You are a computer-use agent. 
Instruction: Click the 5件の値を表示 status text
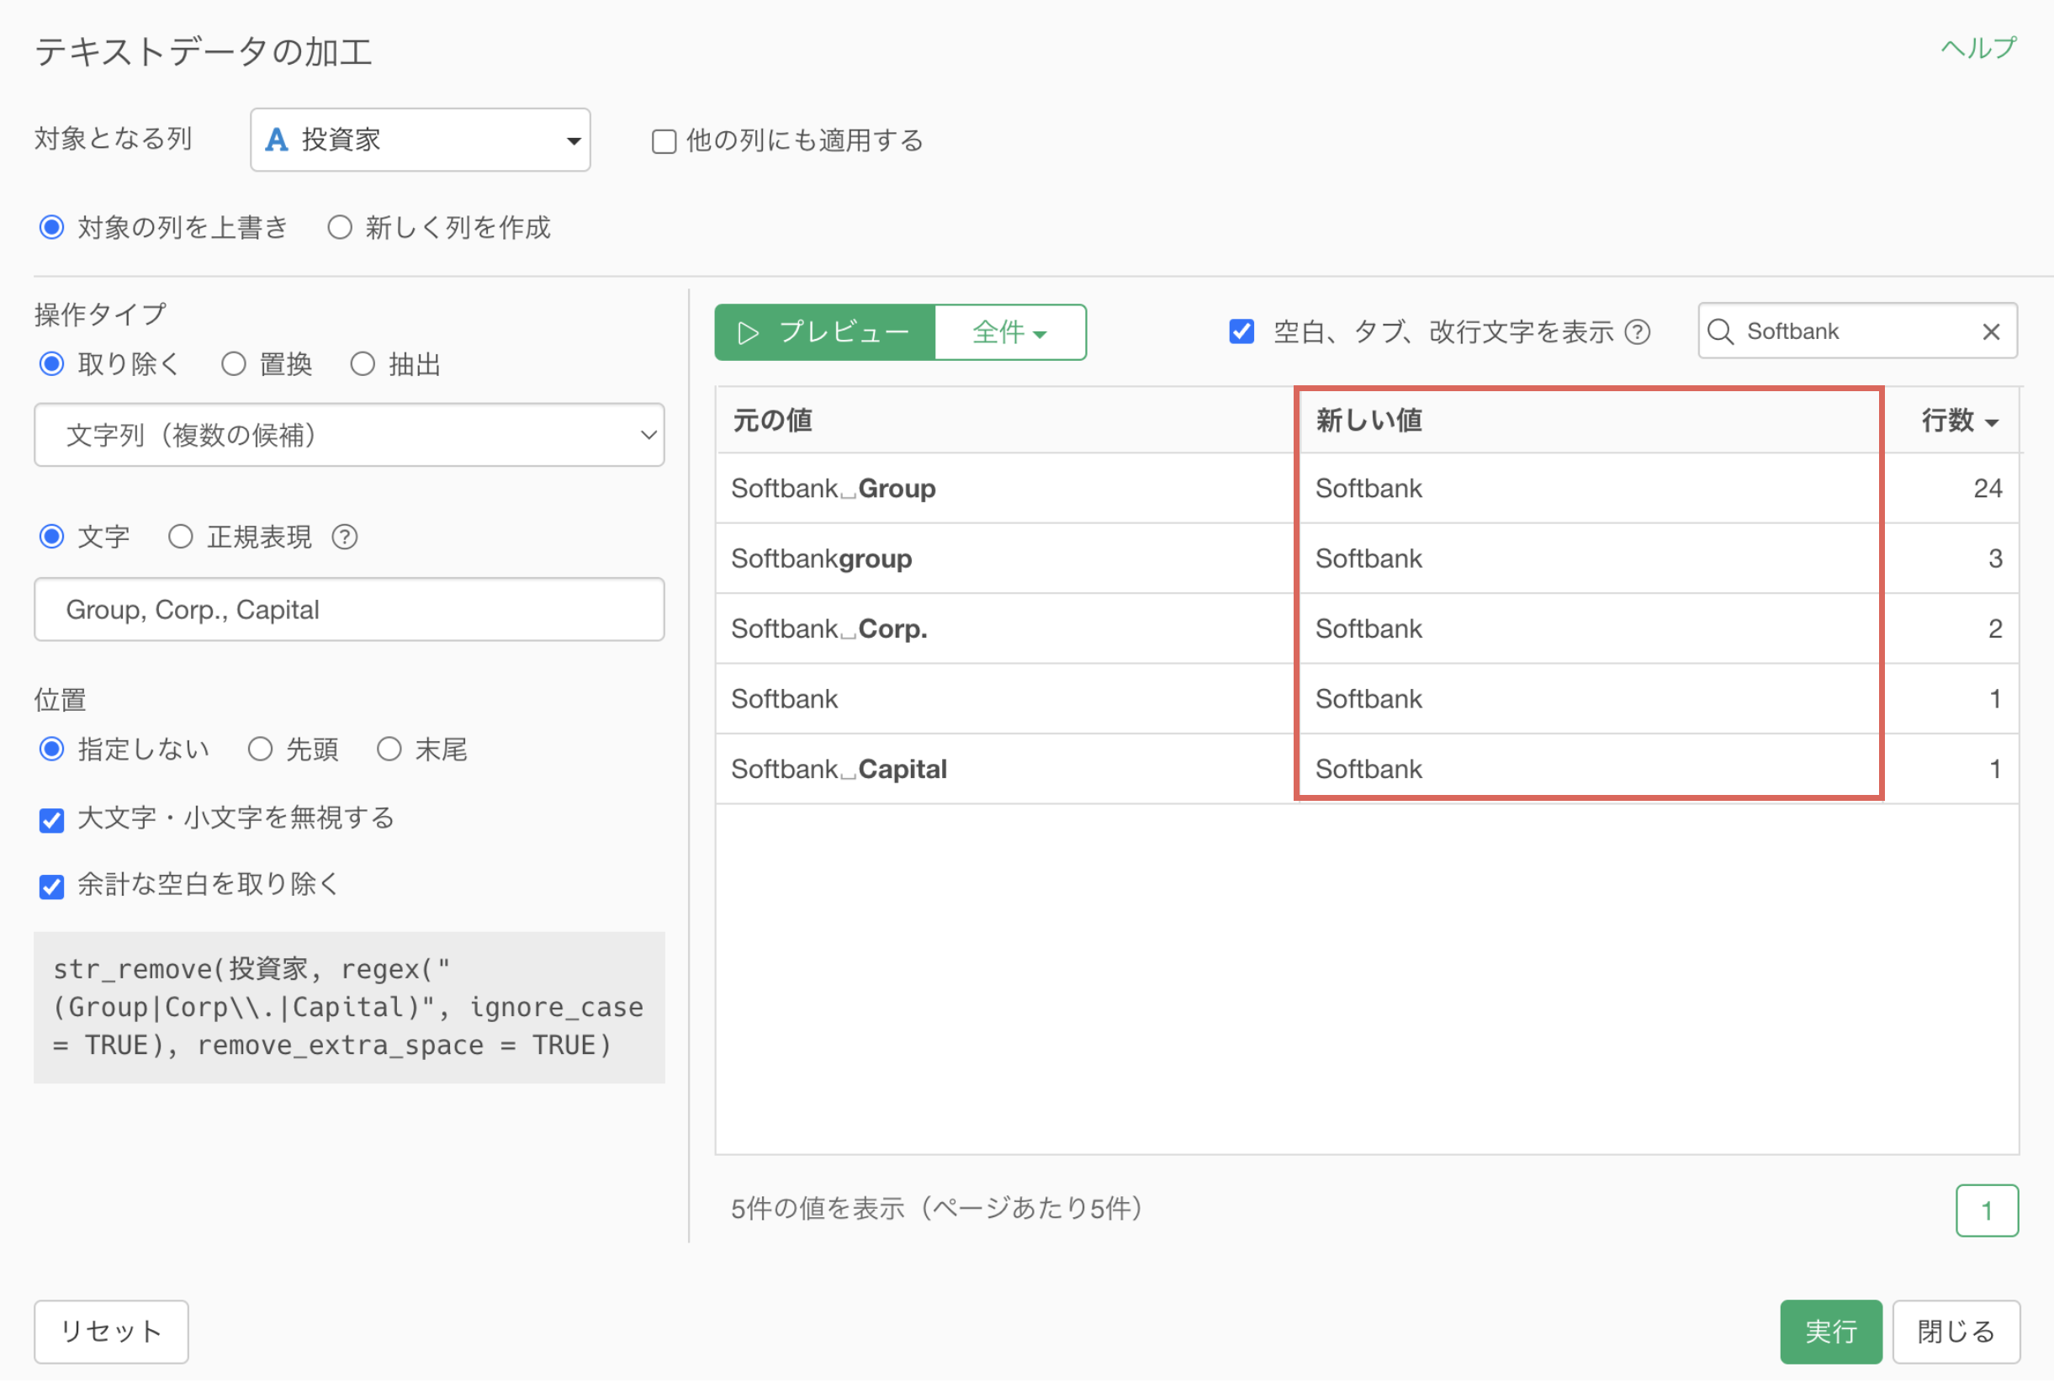point(937,1209)
